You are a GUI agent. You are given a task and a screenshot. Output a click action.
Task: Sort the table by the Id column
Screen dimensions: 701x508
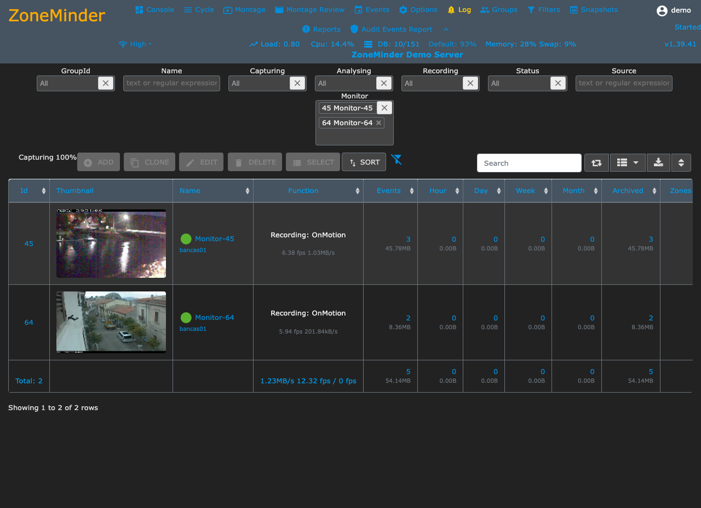29,191
